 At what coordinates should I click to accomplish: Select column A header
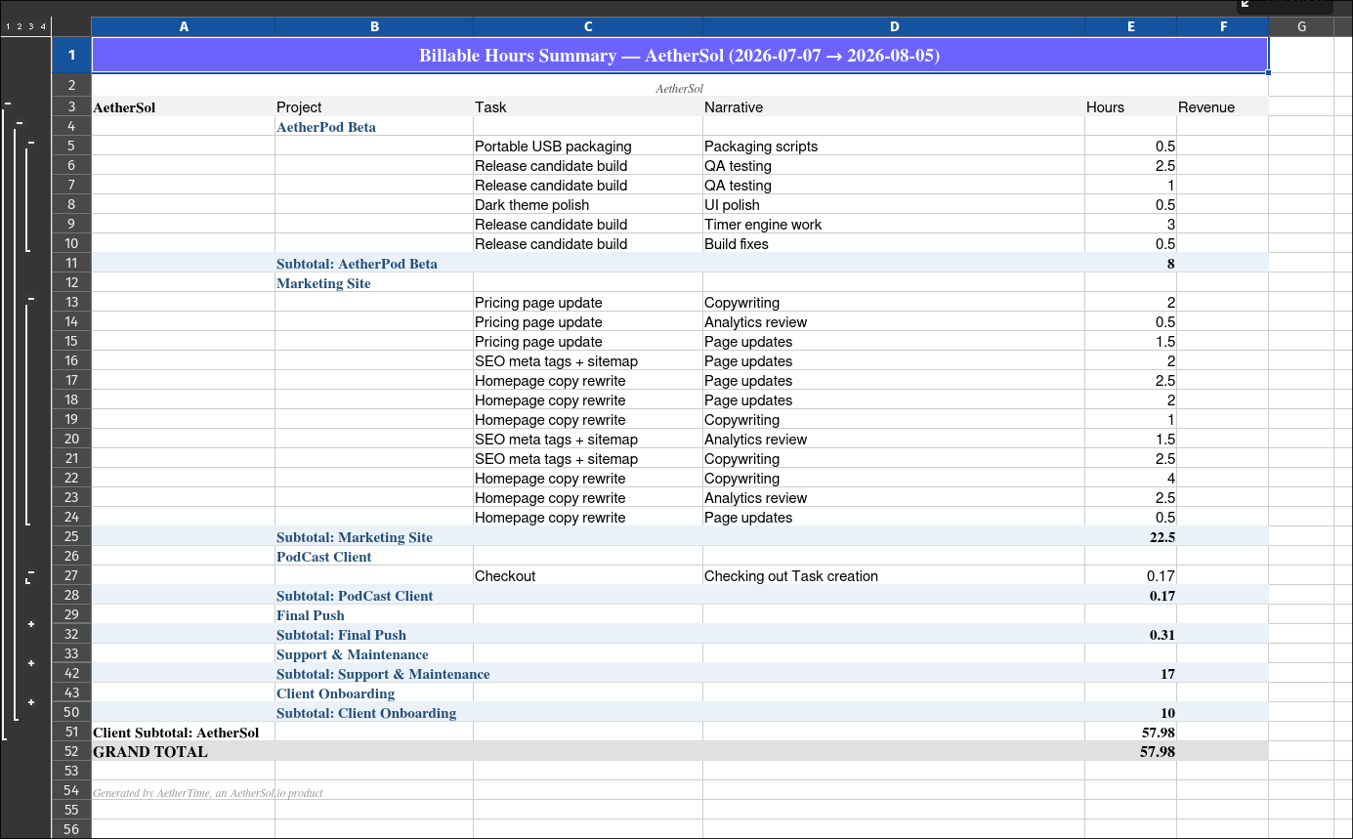[184, 26]
